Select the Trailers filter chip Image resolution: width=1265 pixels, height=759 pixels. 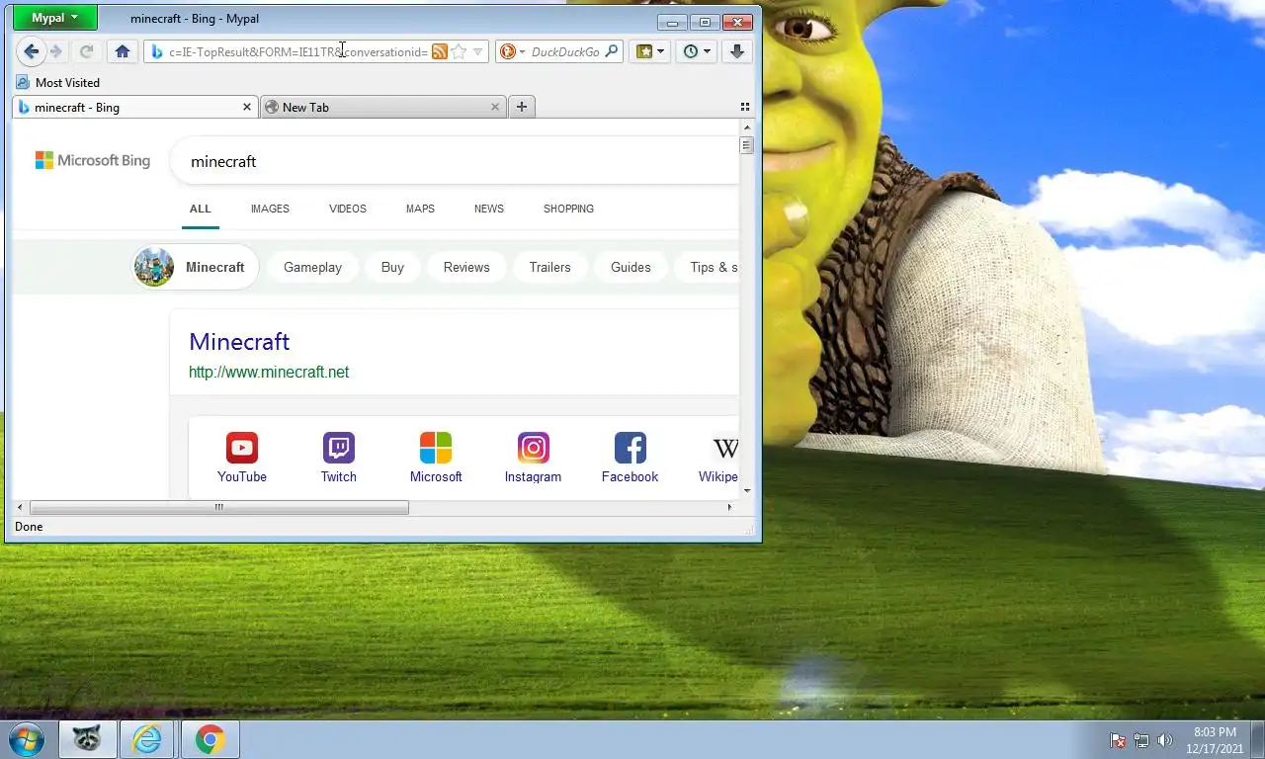click(549, 267)
